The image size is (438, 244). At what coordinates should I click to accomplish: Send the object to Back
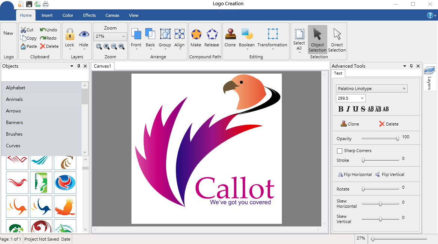[150, 38]
